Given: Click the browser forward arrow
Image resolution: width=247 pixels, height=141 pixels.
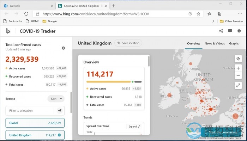Looking at the screenshot, I should pos(16,14).
